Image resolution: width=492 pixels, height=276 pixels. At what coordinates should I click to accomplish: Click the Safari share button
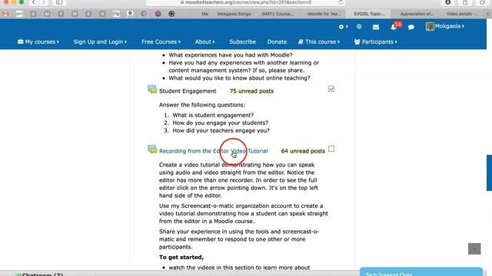tap(465, 2)
